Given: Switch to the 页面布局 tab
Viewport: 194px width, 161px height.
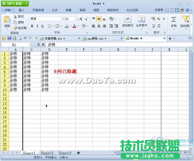Looking at the screenshot, I should [x=38, y=10].
